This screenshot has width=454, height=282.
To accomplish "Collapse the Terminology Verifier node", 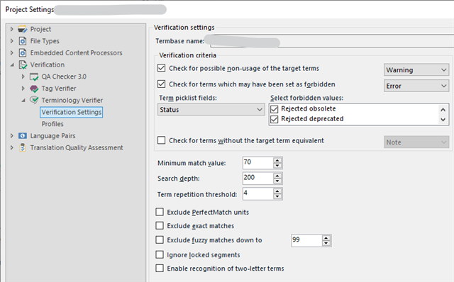I will pyautogui.click(x=23, y=101).
